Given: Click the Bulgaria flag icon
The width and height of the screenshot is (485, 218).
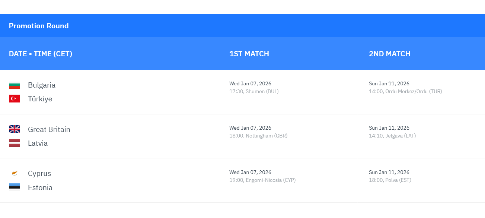Looking at the screenshot, I should pos(15,85).
